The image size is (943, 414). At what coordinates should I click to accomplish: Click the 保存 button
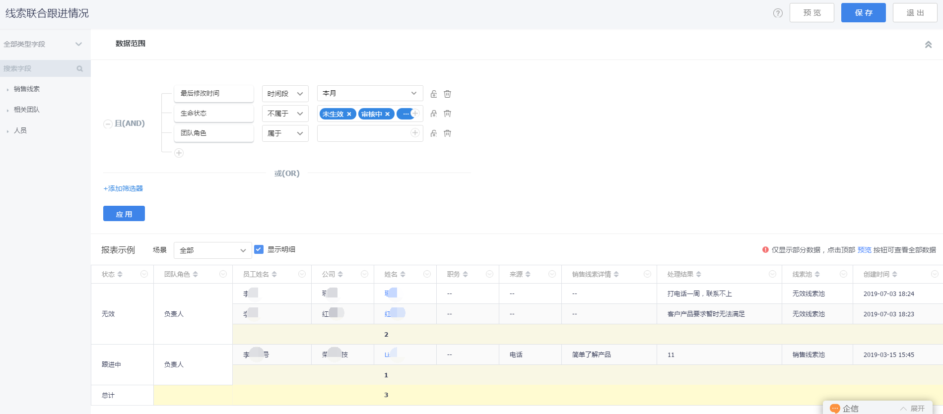pyautogui.click(x=864, y=13)
